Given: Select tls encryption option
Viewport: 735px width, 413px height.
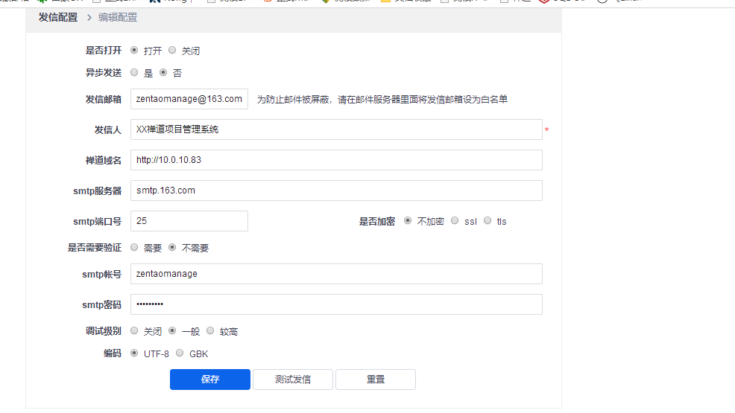Looking at the screenshot, I should pyautogui.click(x=488, y=221).
